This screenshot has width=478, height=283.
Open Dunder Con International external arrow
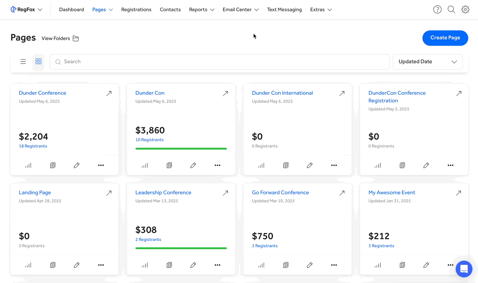342,94
